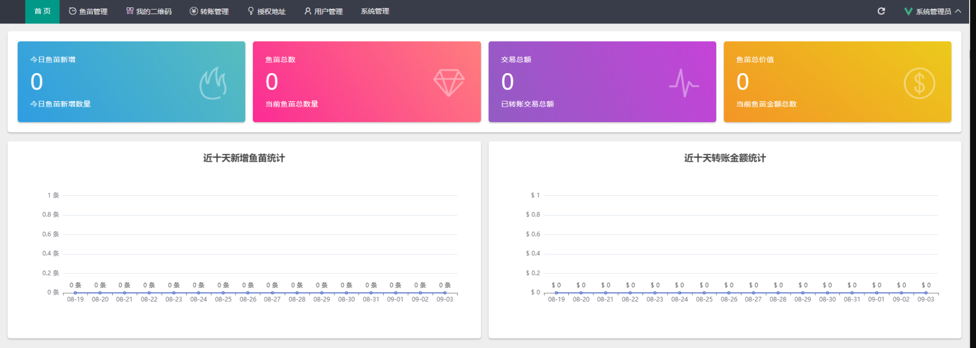The image size is (976, 348).
Task: Click the diamond icon on 鱼苗总数 card
Action: (x=449, y=83)
